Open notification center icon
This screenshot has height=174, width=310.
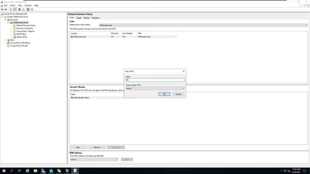click(305, 171)
